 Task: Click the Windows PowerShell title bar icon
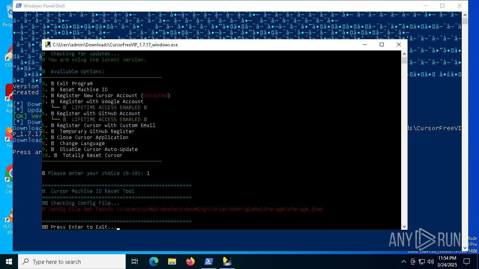18,6
